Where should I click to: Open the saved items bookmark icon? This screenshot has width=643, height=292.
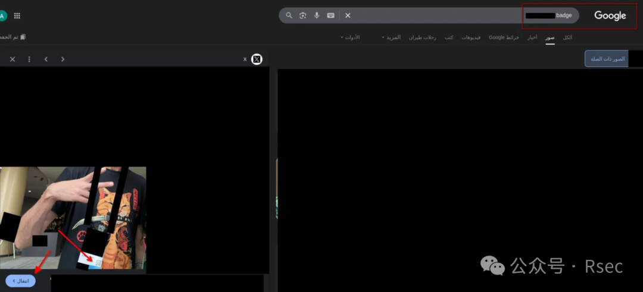point(23,37)
